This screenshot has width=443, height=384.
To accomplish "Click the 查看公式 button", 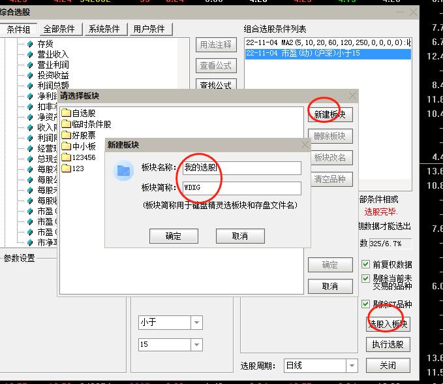I will [216, 65].
